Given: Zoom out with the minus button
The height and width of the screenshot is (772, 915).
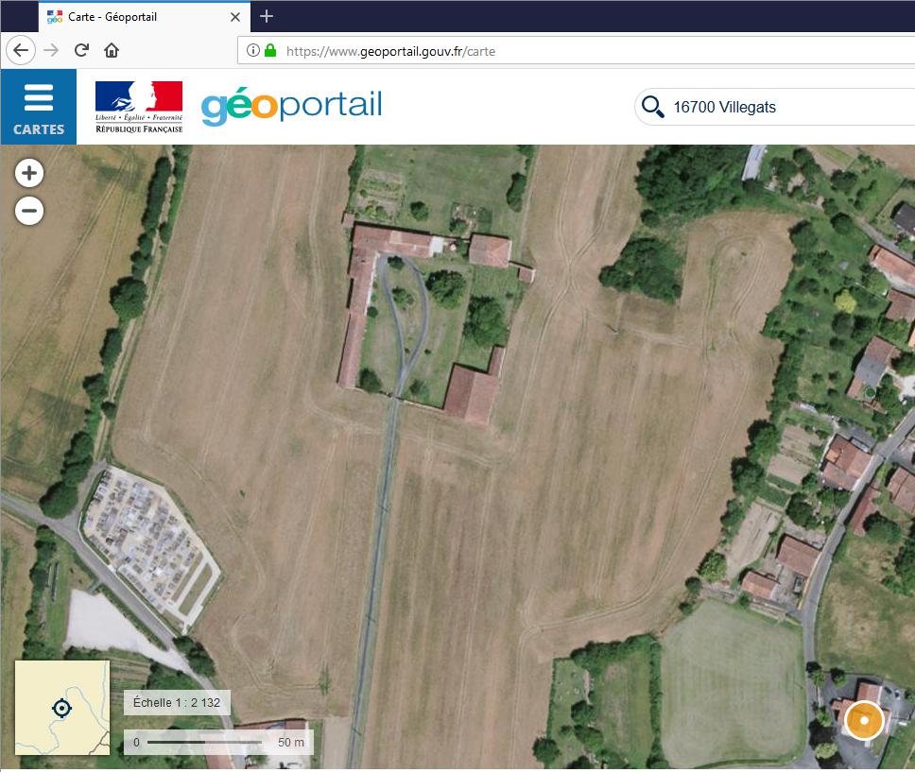Looking at the screenshot, I should pyautogui.click(x=29, y=211).
